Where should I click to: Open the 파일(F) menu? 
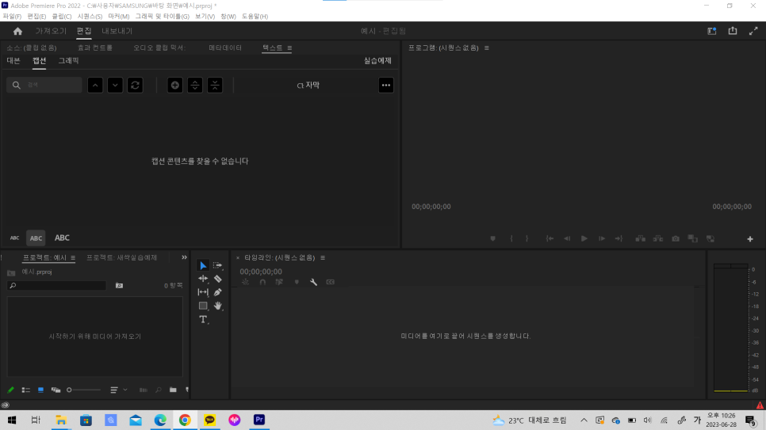[x=12, y=16]
